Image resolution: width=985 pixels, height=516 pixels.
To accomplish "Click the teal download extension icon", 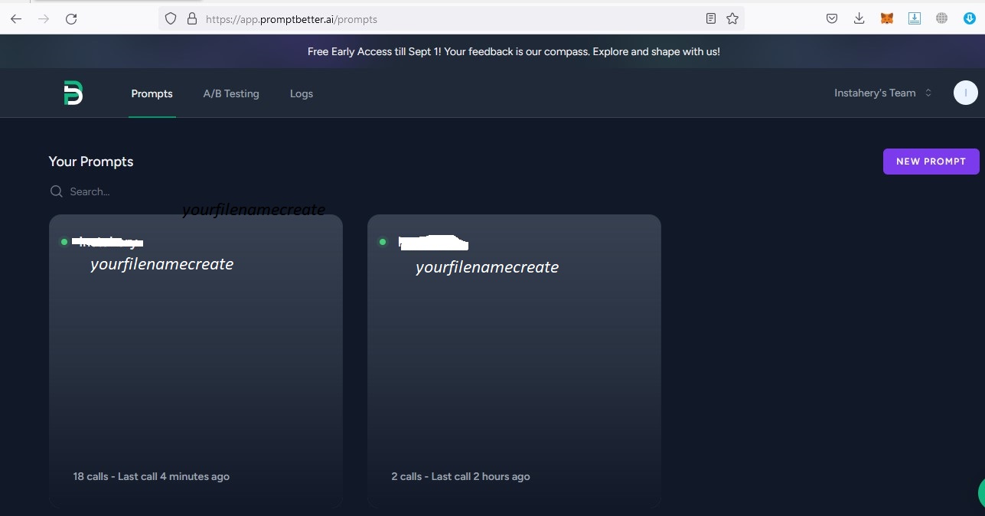I will coord(914,19).
